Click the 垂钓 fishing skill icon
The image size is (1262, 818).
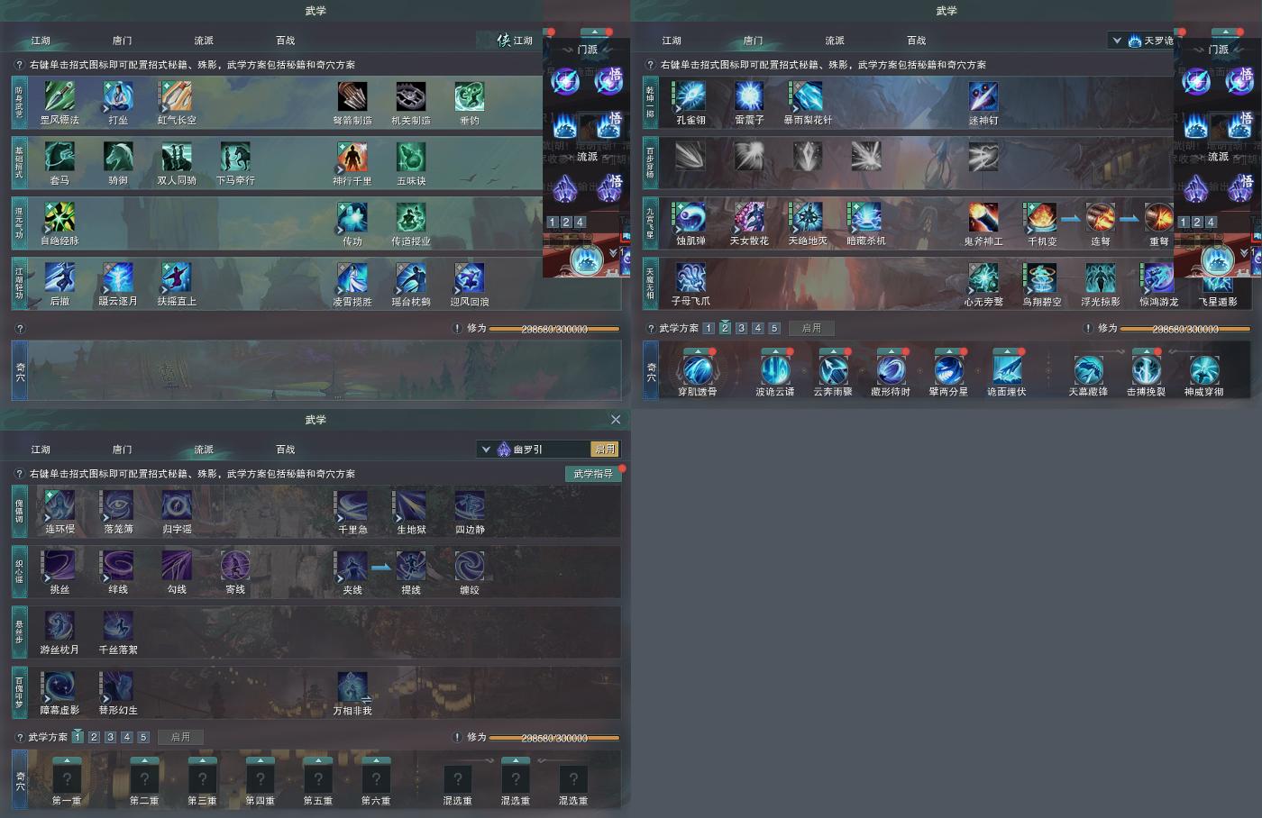point(470,96)
